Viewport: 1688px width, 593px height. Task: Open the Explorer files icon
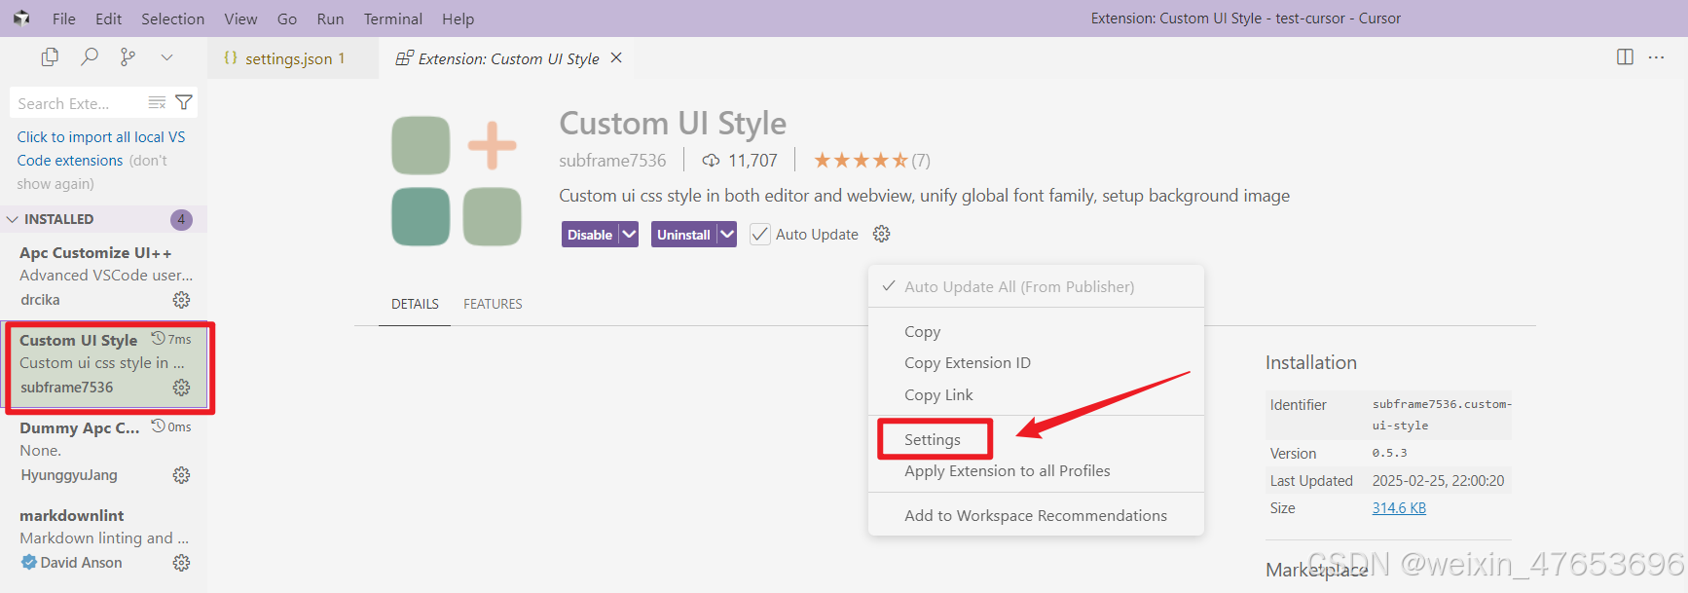(x=50, y=57)
